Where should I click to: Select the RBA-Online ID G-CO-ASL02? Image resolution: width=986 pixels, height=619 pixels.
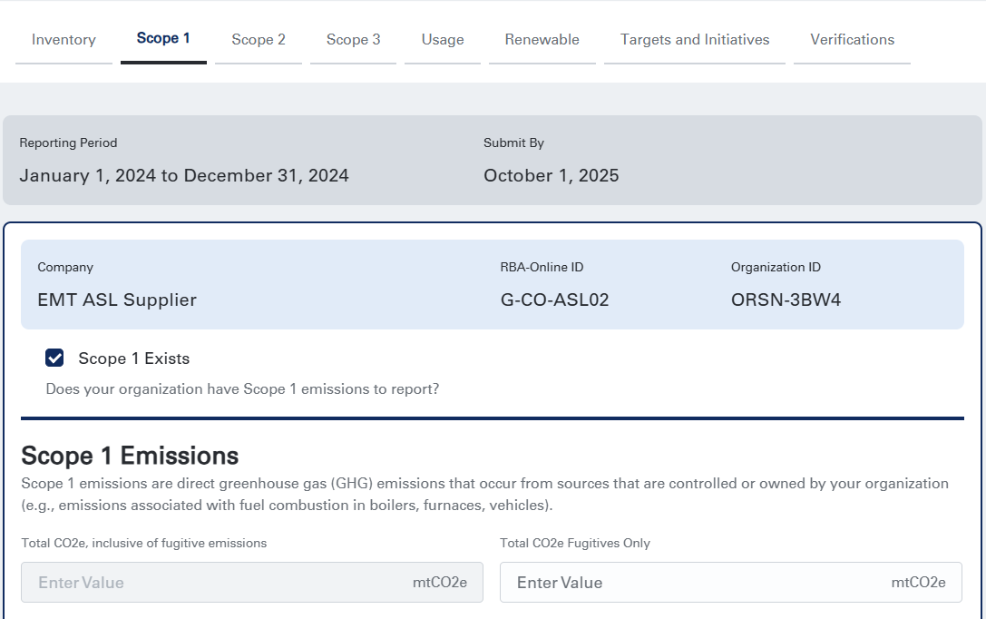(x=554, y=300)
